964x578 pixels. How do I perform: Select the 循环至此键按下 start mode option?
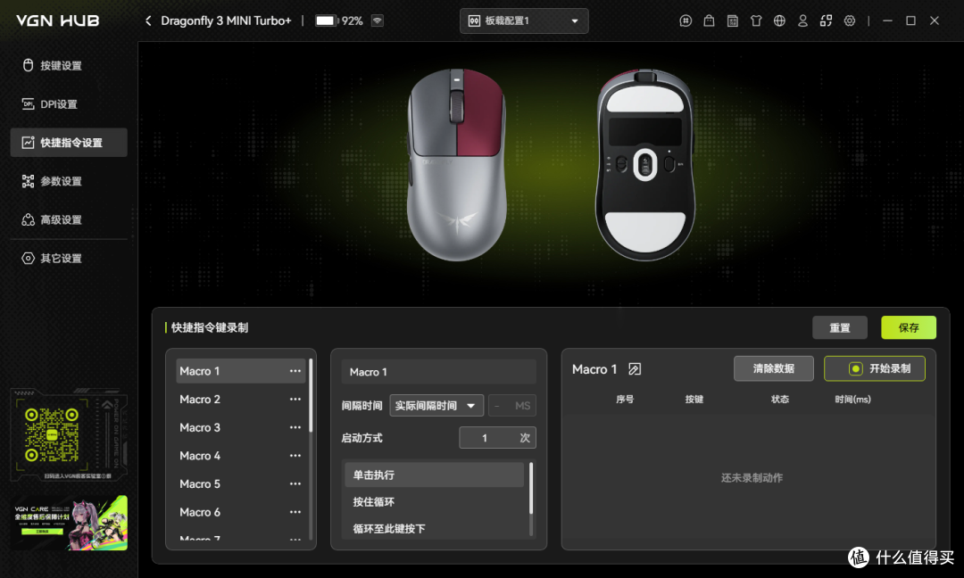pos(434,528)
